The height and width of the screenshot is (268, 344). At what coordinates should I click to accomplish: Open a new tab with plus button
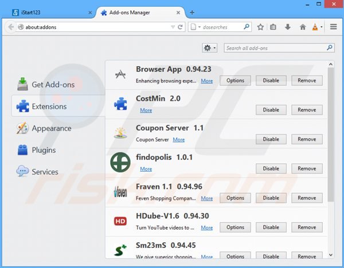(x=192, y=13)
